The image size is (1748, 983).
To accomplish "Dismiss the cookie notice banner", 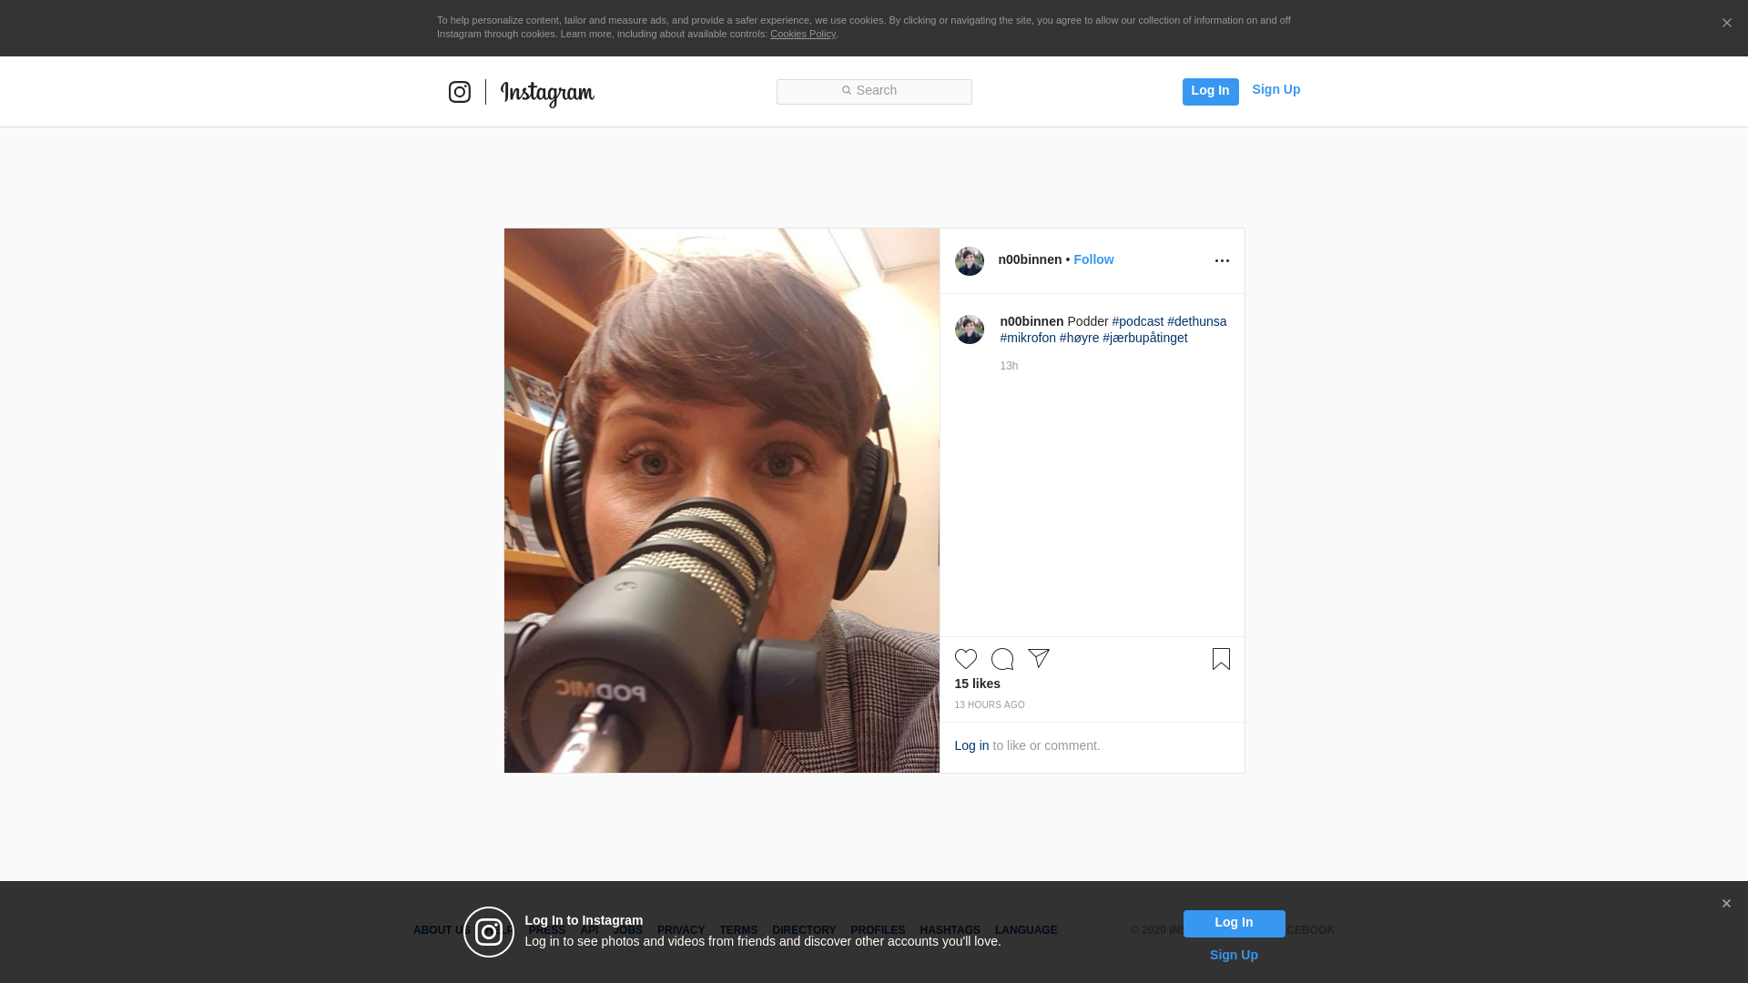I will tap(1726, 24).
